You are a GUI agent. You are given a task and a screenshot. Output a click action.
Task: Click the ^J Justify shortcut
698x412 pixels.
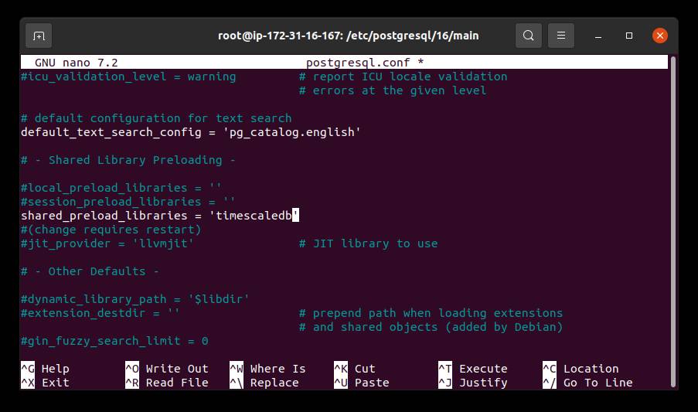click(x=473, y=383)
